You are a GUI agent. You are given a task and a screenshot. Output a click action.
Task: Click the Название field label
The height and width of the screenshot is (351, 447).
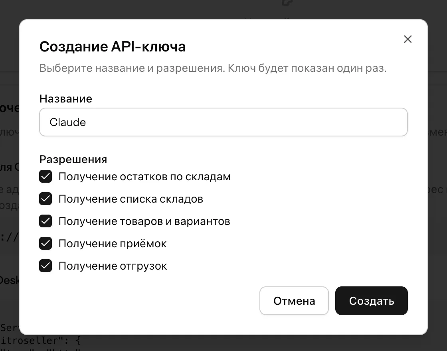(66, 99)
